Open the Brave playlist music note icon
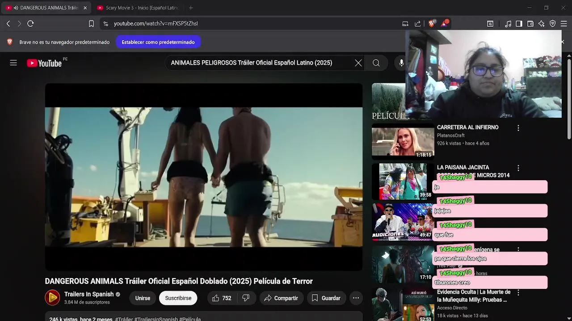Viewport: 572px width, 321px height. pyautogui.click(x=508, y=24)
